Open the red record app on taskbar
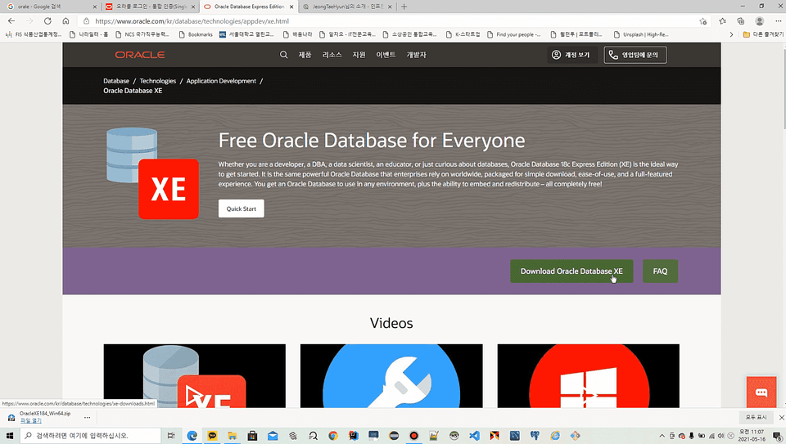Screen dimensions: 786x444 413,436
